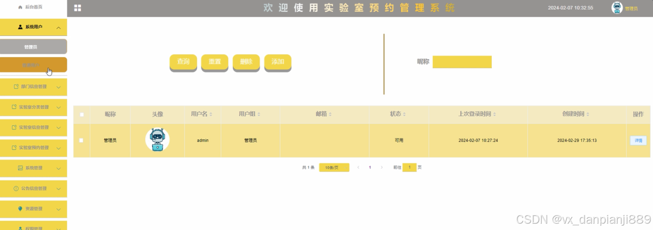Go to next page arrow
The width and height of the screenshot is (653, 230).
(381, 167)
